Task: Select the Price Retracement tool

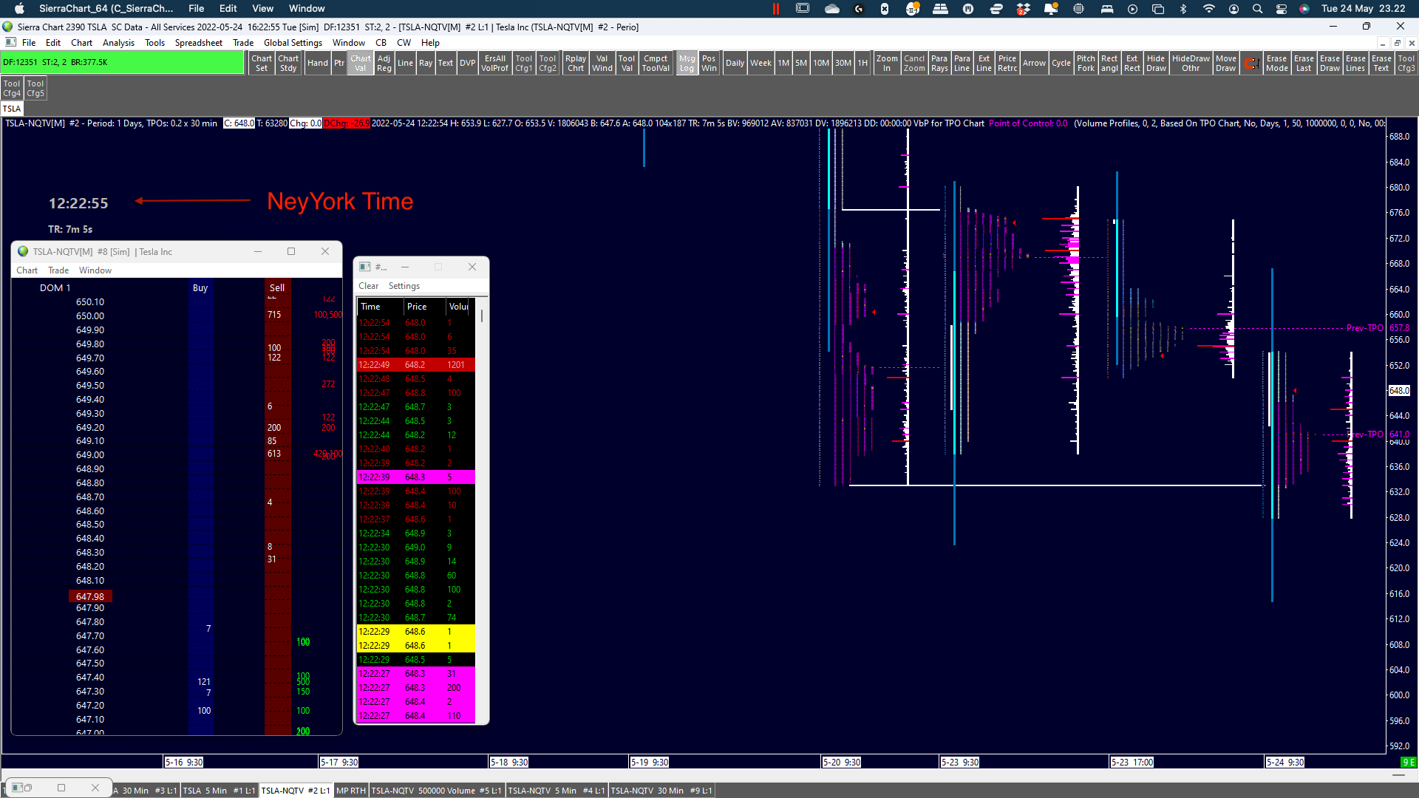Action: [1007, 63]
